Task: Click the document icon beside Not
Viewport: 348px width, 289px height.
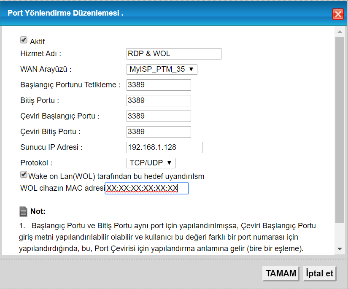Action: click(x=23, y=211)
